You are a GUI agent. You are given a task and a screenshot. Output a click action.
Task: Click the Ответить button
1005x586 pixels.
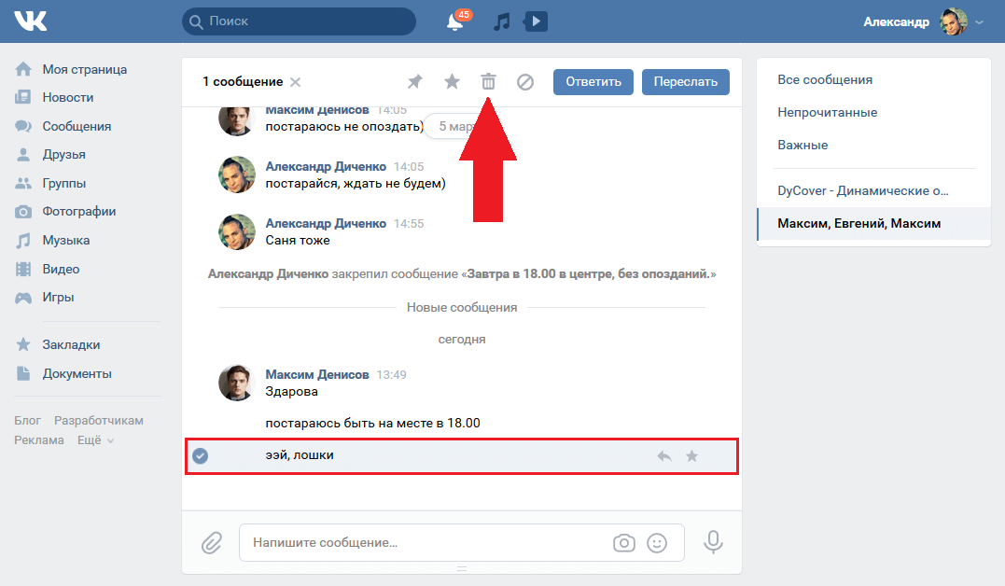point(595,81)
